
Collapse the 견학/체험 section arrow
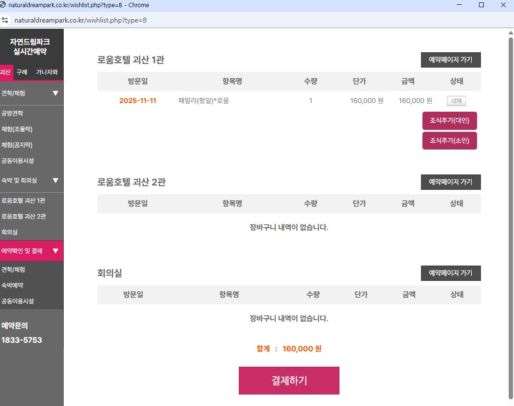pos(56,93)
